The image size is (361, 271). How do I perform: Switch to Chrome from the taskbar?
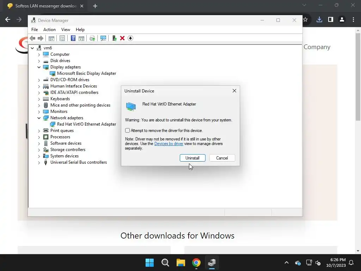point(196,263)
